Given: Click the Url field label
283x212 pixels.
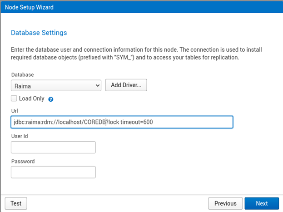Looking at the screenshot, I should [15, 111].
